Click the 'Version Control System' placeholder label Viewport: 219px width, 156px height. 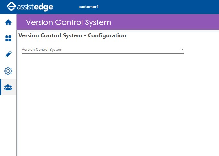(x=42, y=50)
